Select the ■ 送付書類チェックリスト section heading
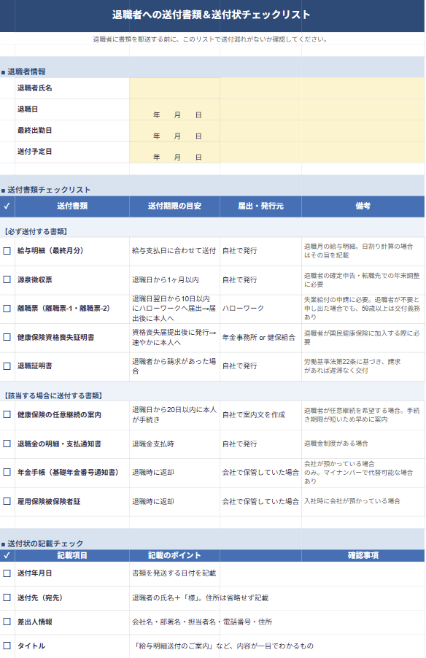This screenshot has width=426, height=658. (46, 190)
